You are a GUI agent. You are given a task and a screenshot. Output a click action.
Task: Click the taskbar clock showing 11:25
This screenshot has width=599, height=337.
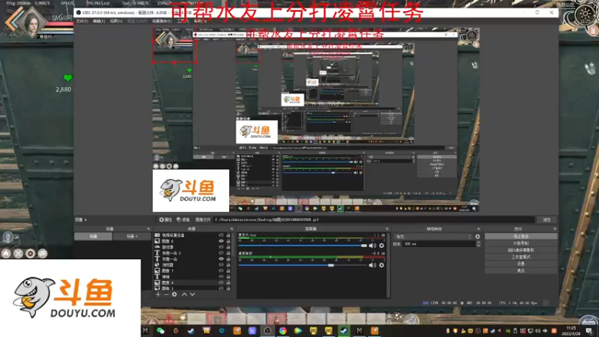click(x=571, y=330)
